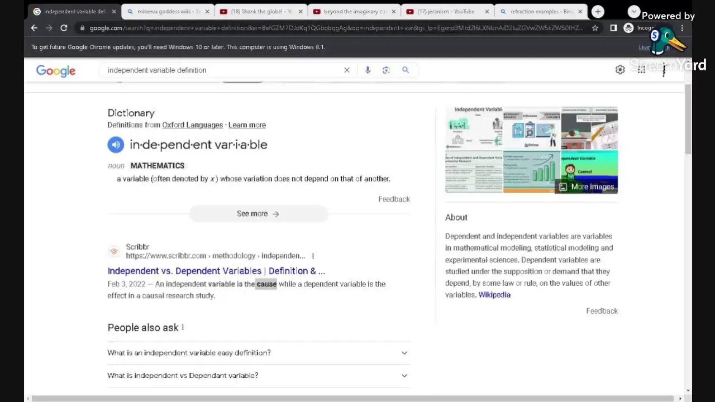
Task: Click the address bar URL
Action: click(x=337, y=28)
